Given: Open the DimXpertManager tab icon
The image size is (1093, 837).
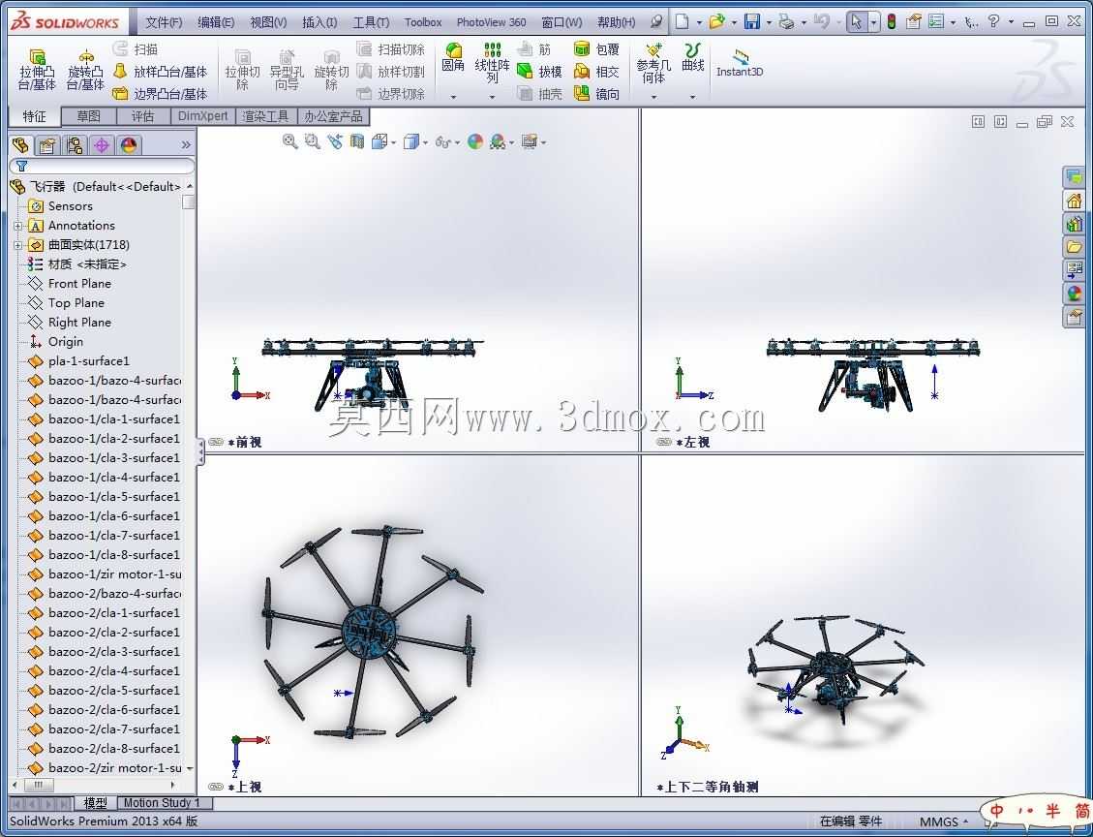Looking at the screenshot, I should pos(102,145).
